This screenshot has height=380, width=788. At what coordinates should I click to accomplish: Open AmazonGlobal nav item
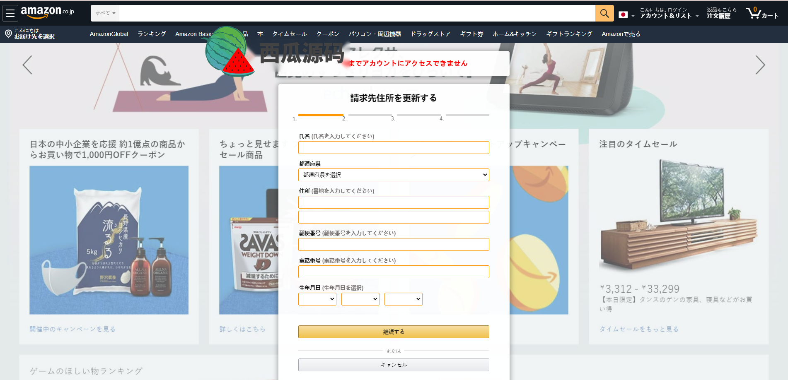click(109, 34)
